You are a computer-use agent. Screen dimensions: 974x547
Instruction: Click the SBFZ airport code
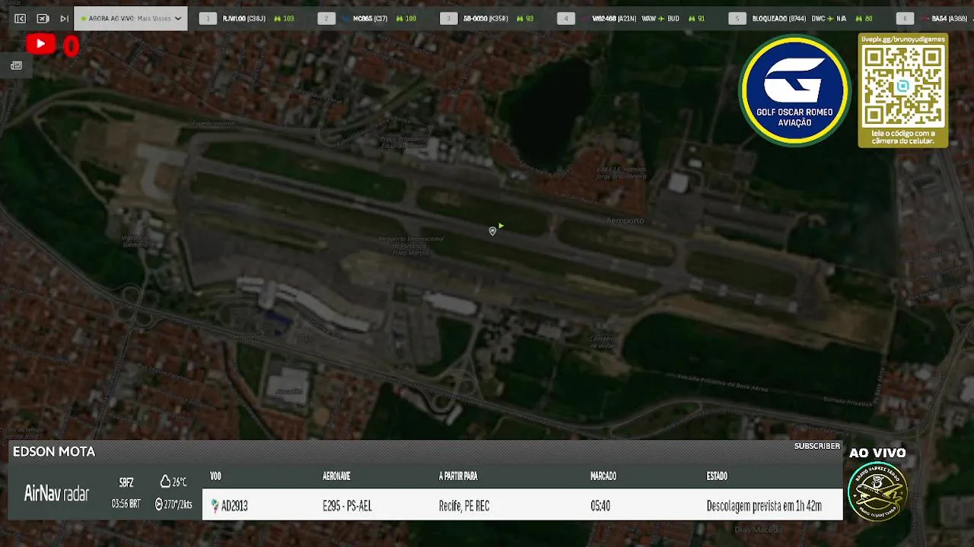point(126,482)
